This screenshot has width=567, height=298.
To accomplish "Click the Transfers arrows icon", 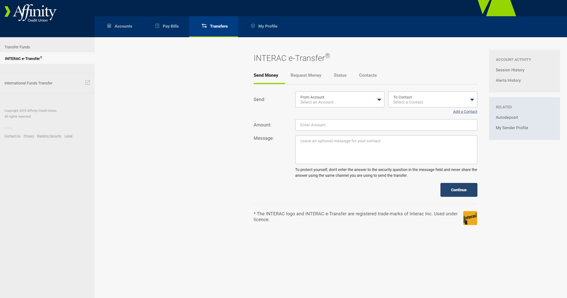I will click(204, 26).
